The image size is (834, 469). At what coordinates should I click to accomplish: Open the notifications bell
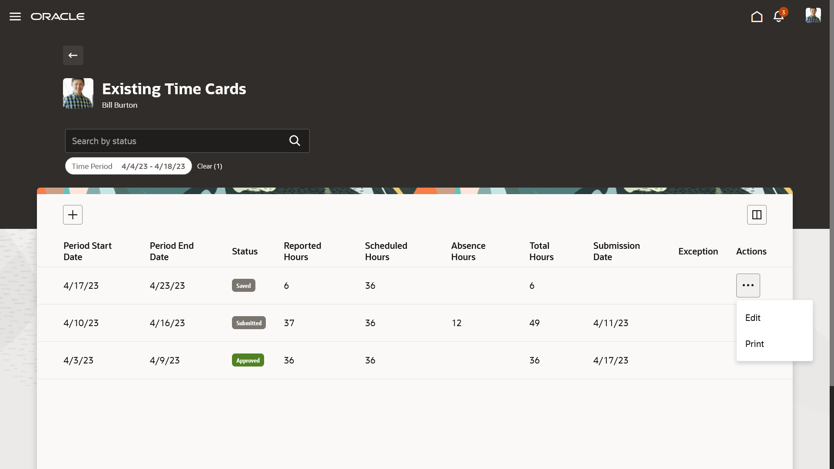click(x=779, y=16)
